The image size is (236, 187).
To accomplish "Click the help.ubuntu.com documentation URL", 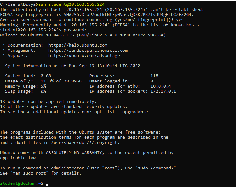I will [x=78, y=45].
